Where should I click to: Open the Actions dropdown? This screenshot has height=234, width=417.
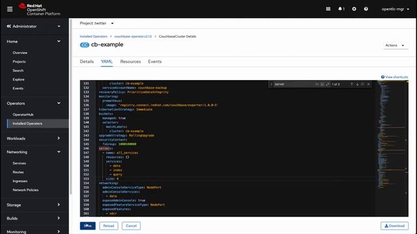point(395,45)
